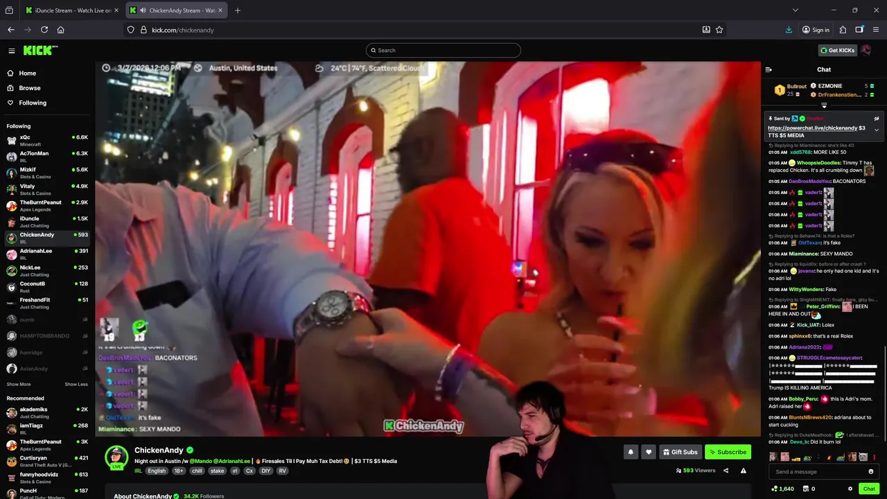Image resolution: width=887 pixels, height=499 pixels.
Task: Open a new browser tab with plus
Action: coord(238,10)
